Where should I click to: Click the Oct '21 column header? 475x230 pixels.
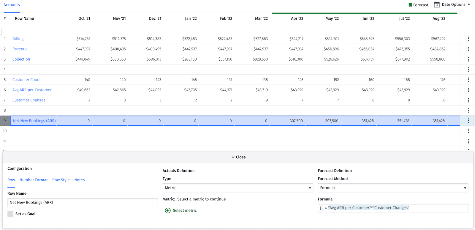pos(84,18)
